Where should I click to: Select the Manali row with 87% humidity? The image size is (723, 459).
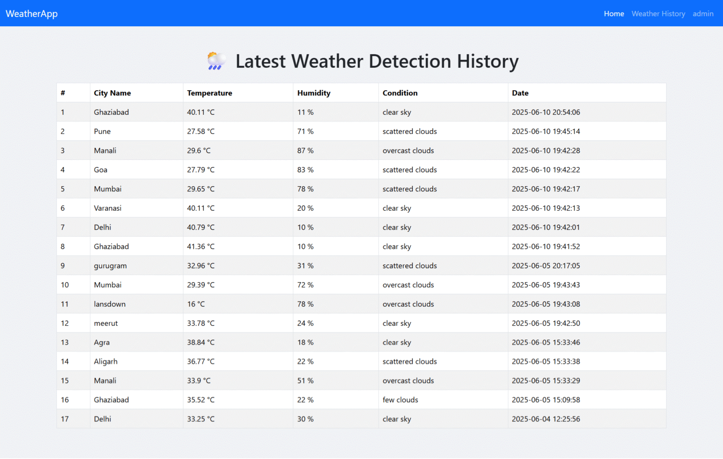click(105, 150)
